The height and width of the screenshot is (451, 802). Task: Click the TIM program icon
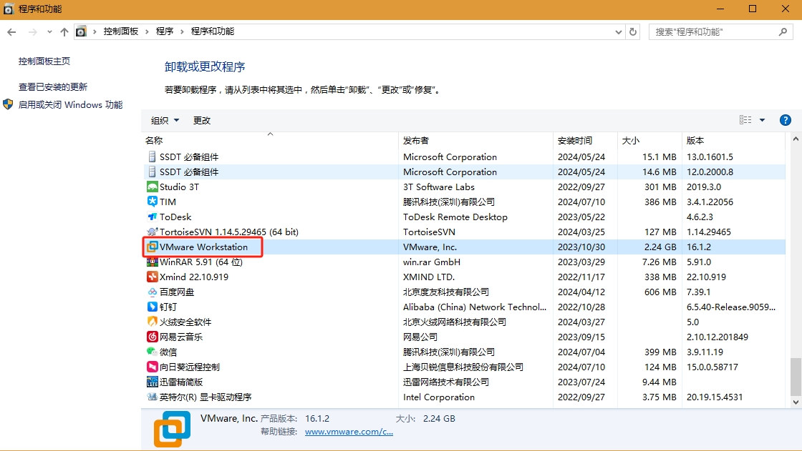coord(152,202)
